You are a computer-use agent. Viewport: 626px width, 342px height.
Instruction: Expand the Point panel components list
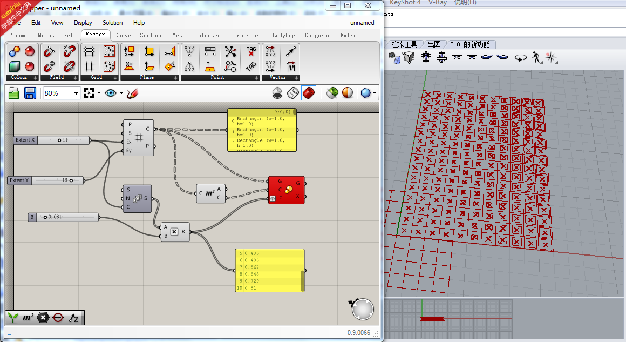click(x=257, y=78)
